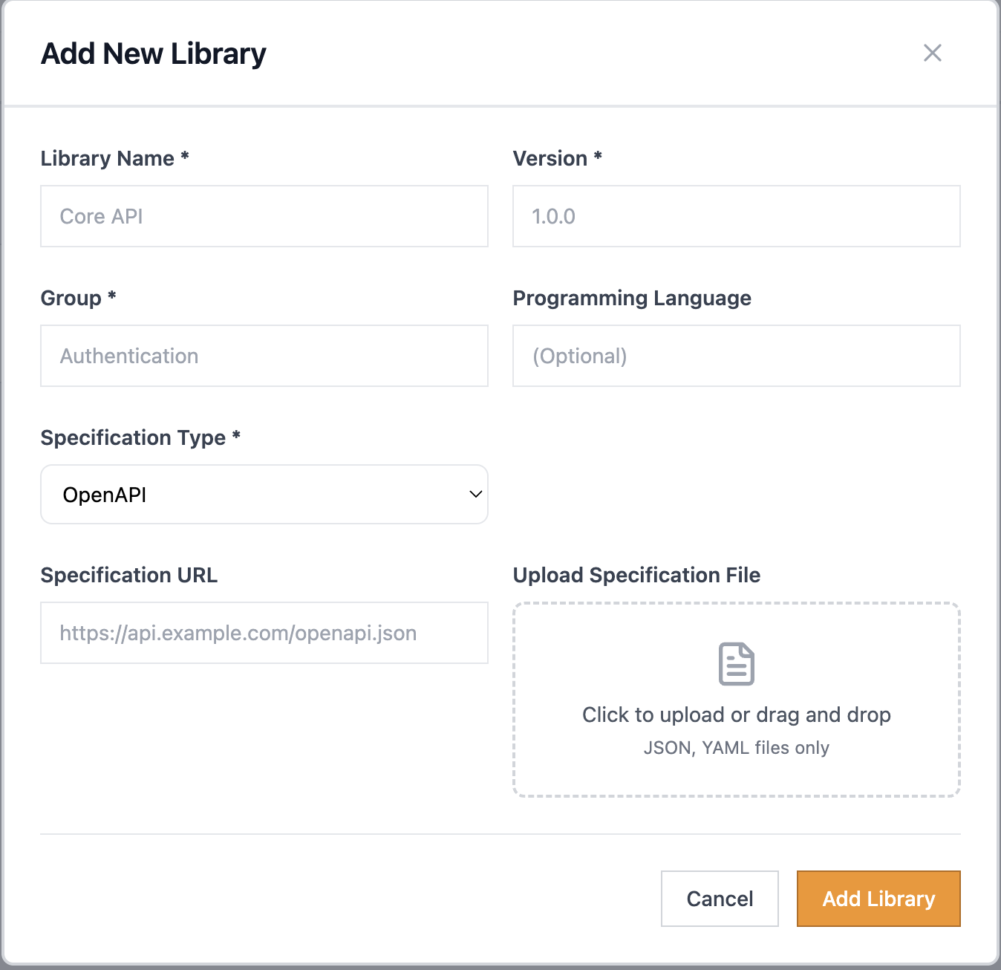
Task: Focus the Version input field
Action: click(x=737, y=216)
